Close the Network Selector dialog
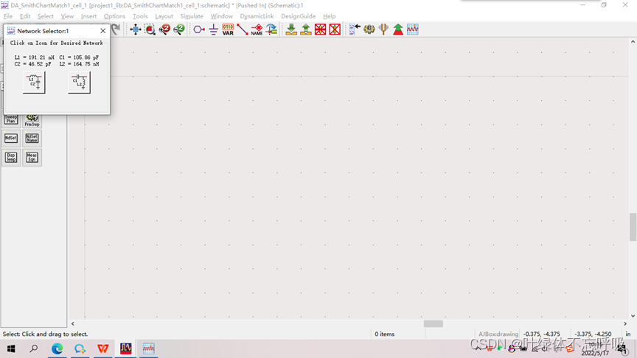 [102, 31]
